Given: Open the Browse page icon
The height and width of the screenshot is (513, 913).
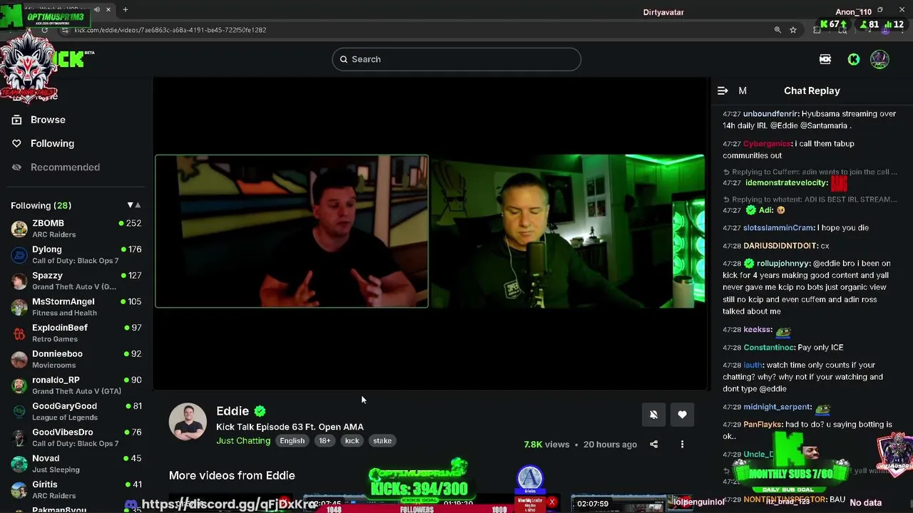Looking at the screenshot, I should [x=16, y=120].
